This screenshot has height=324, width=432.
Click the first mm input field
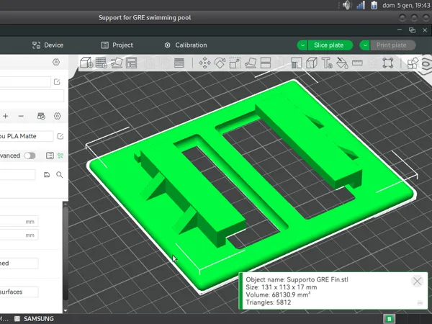pyautogui.click(x=19, y=222)
